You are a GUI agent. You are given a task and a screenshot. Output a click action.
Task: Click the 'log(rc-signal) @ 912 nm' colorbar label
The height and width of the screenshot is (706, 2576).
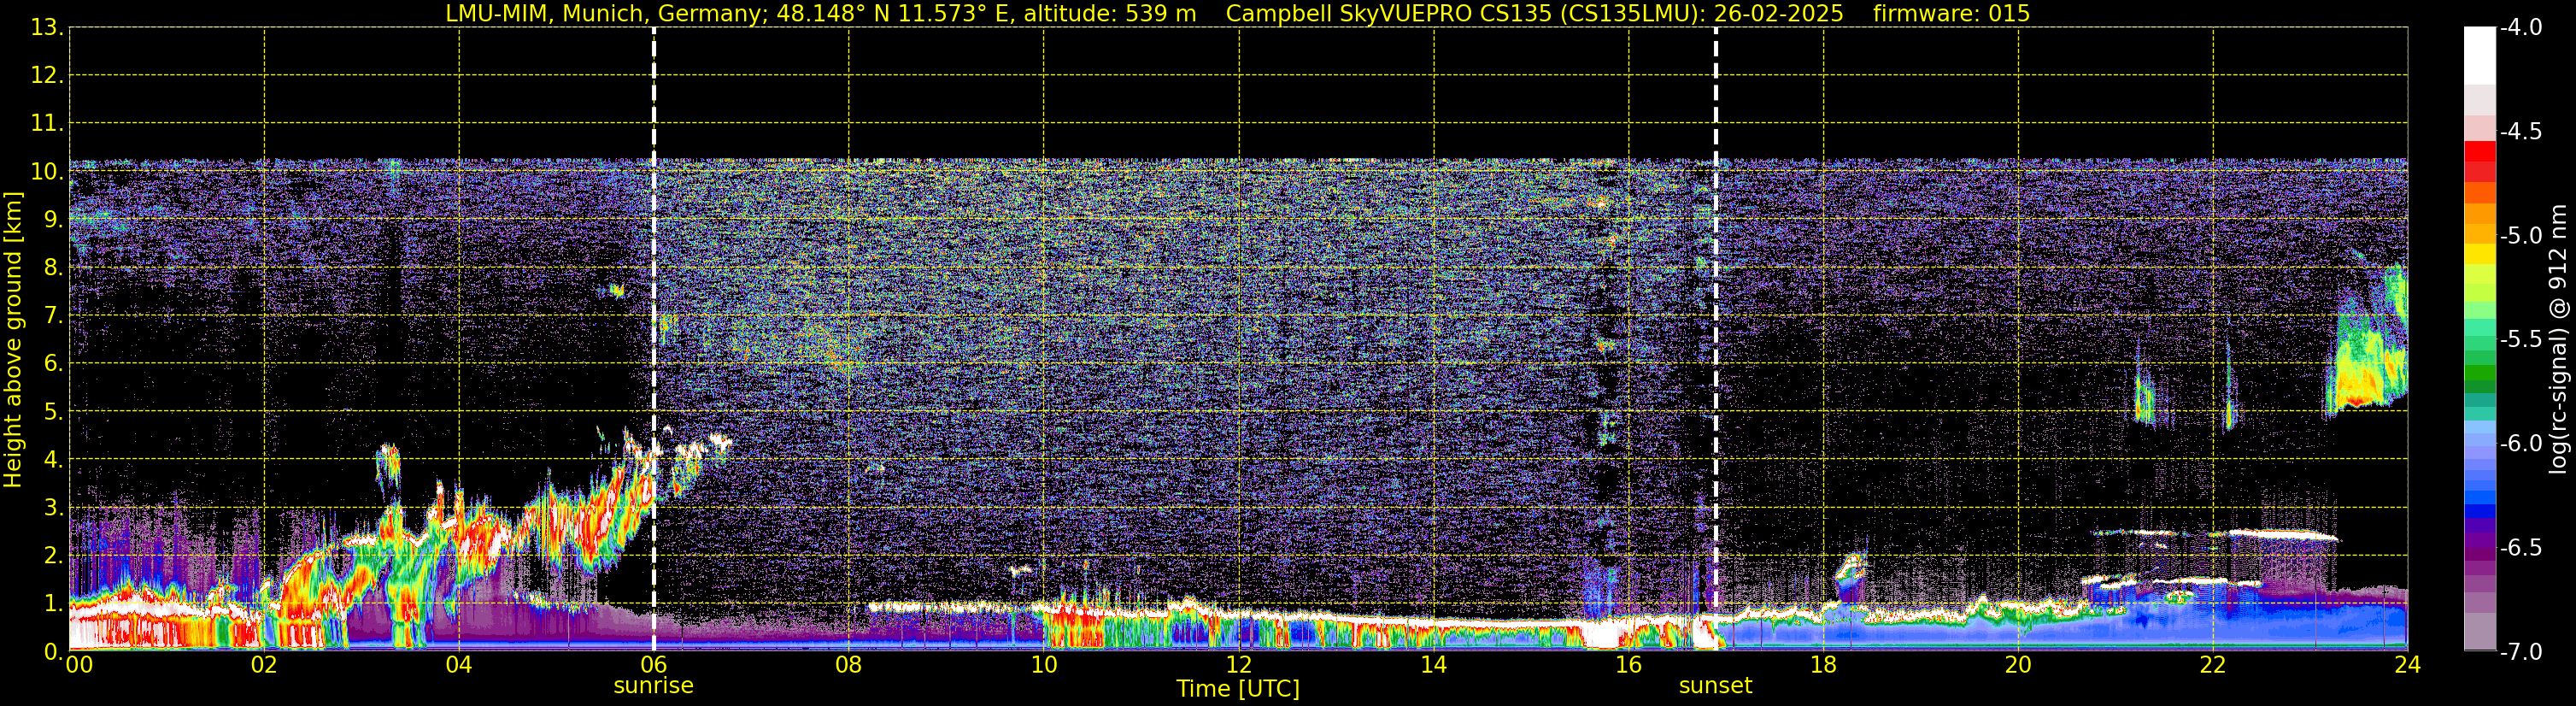coord(2559,339)
